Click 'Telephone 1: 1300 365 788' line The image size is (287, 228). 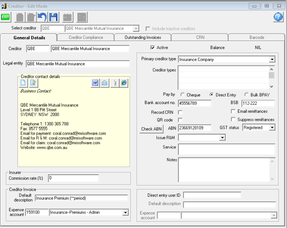click(44, 124)
